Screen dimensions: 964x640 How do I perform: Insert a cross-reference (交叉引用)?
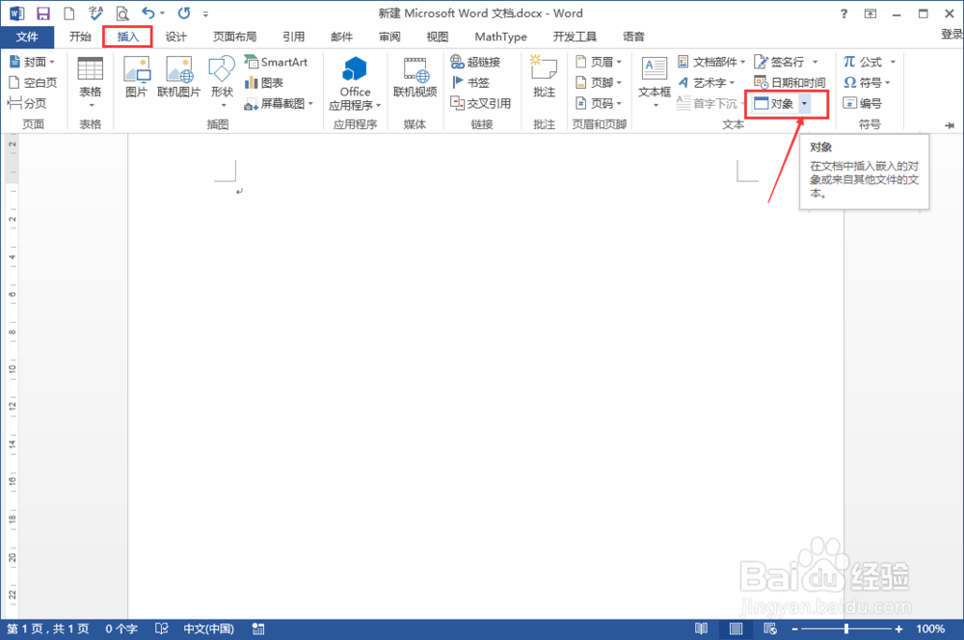pyautogui.click(x=481, y=103)
